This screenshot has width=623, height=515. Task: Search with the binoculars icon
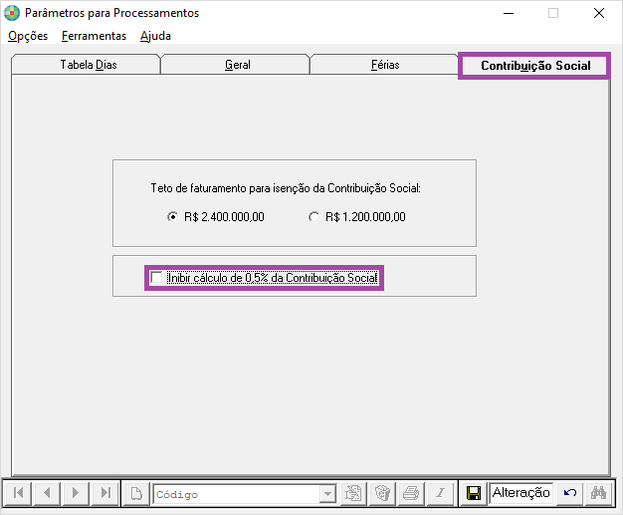[x=598, y=493]
